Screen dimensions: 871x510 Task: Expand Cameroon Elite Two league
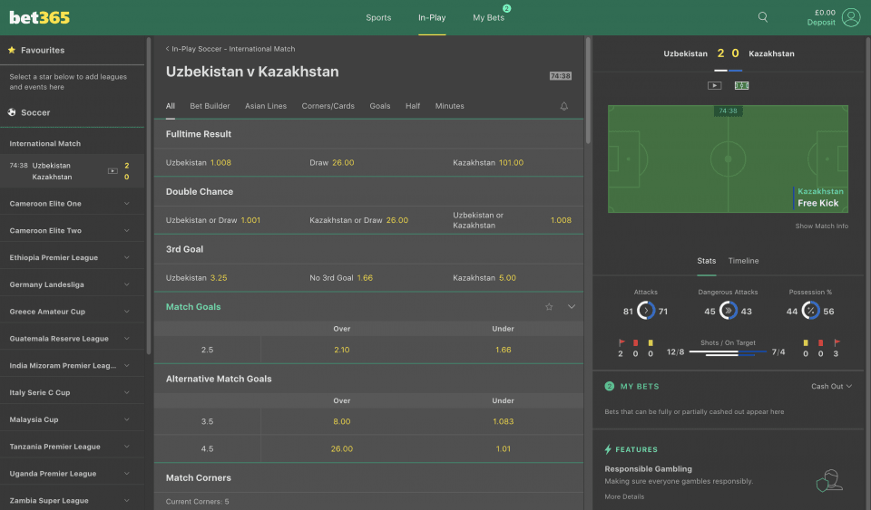pos(73,231)
